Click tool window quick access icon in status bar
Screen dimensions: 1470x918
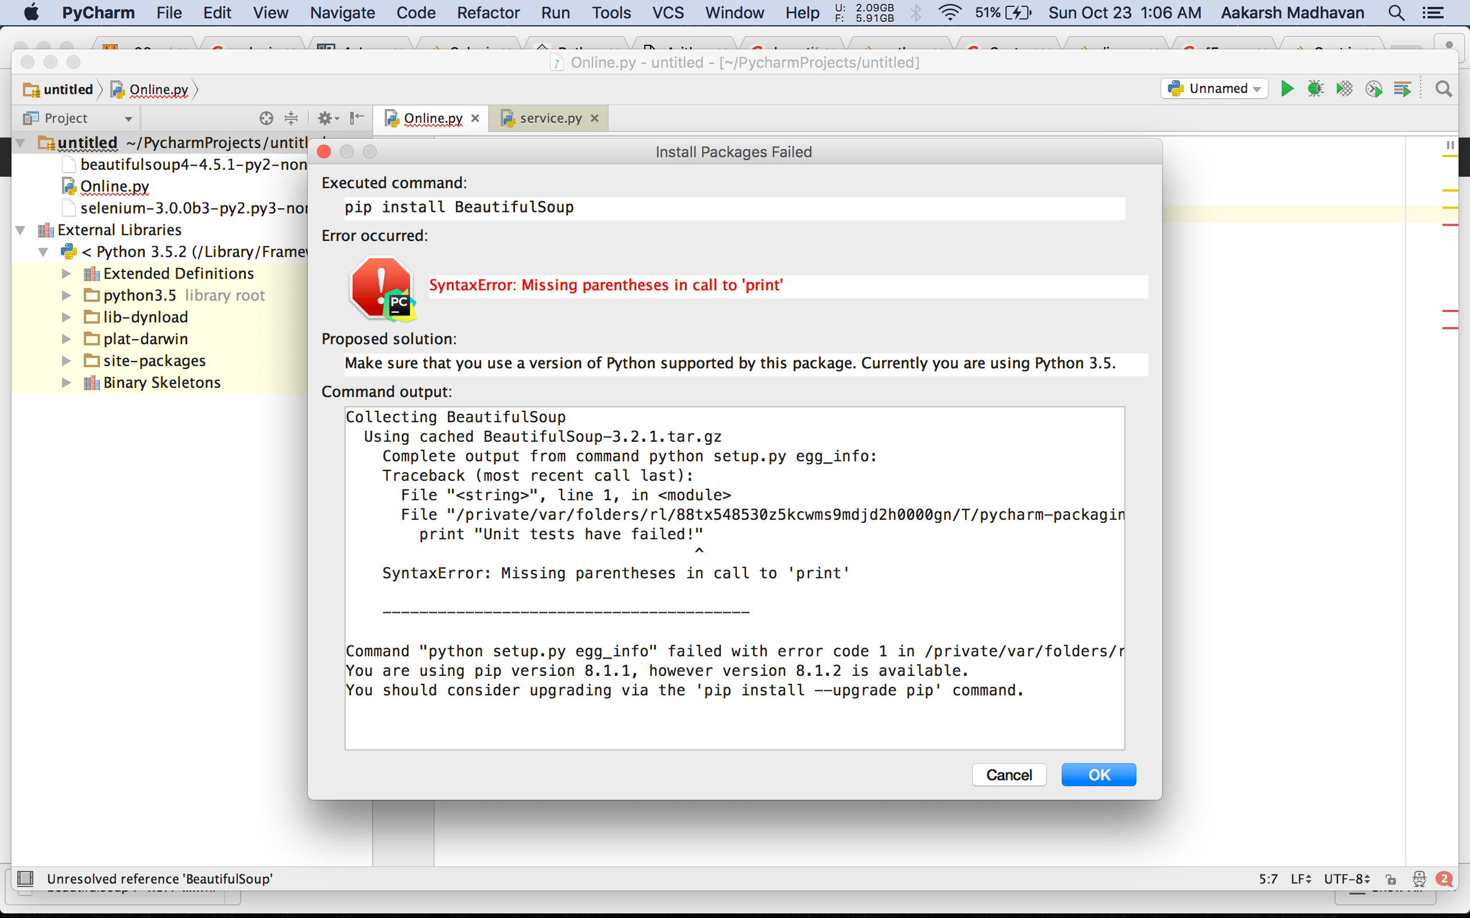click(25, 878)
